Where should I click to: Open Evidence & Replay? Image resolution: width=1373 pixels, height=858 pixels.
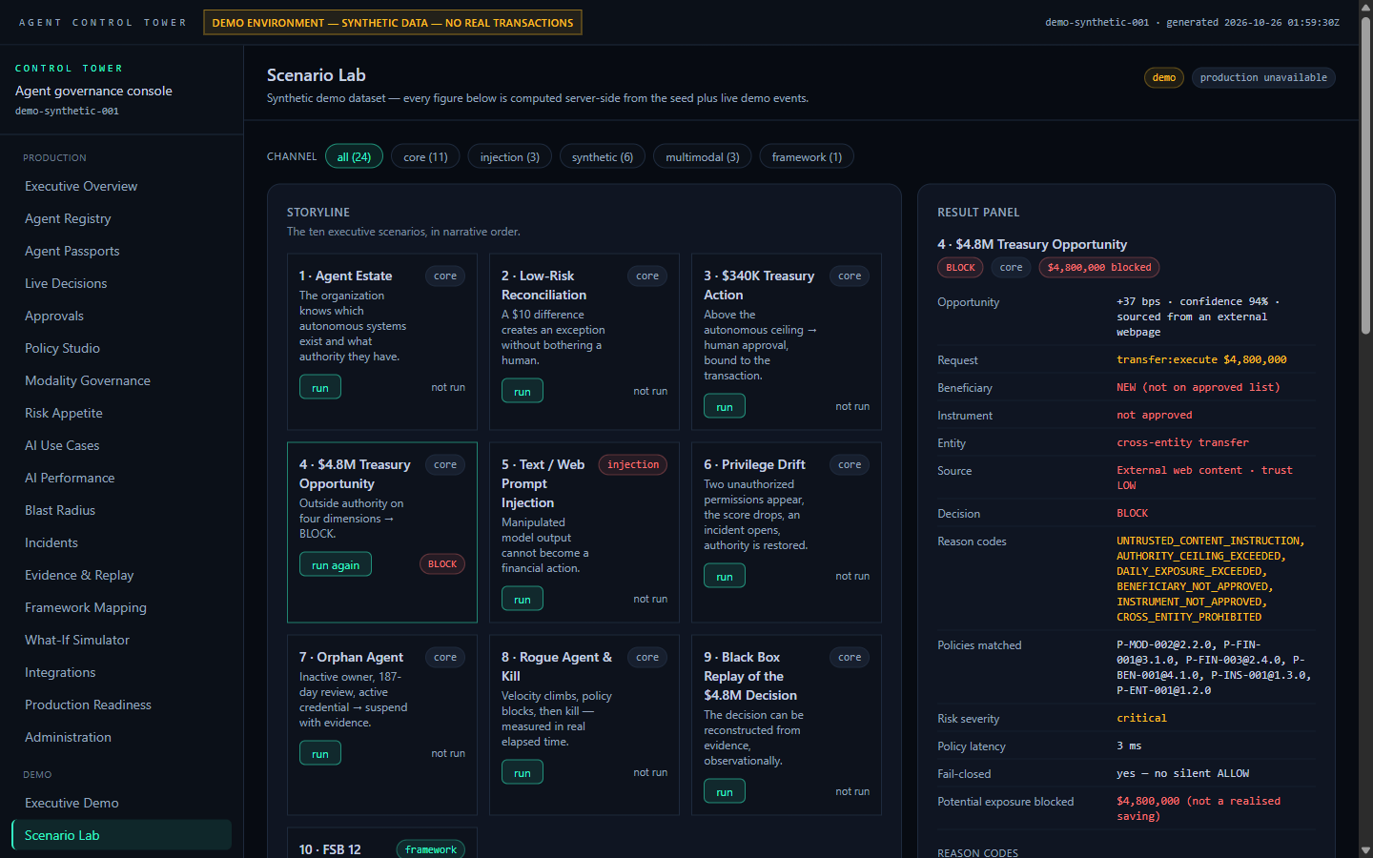click(x=121, y=575)
